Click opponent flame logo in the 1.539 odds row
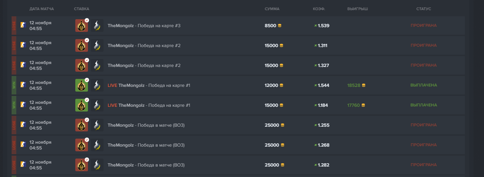 click(97, 26)
